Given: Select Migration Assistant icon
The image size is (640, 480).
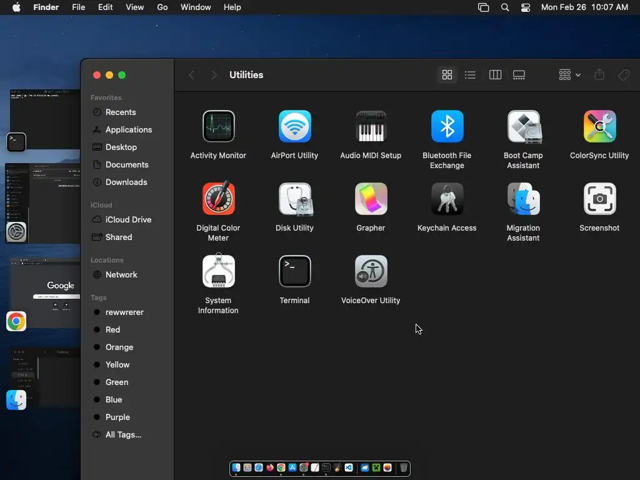Looking at the screenshot, I should [x=524, y=199].
